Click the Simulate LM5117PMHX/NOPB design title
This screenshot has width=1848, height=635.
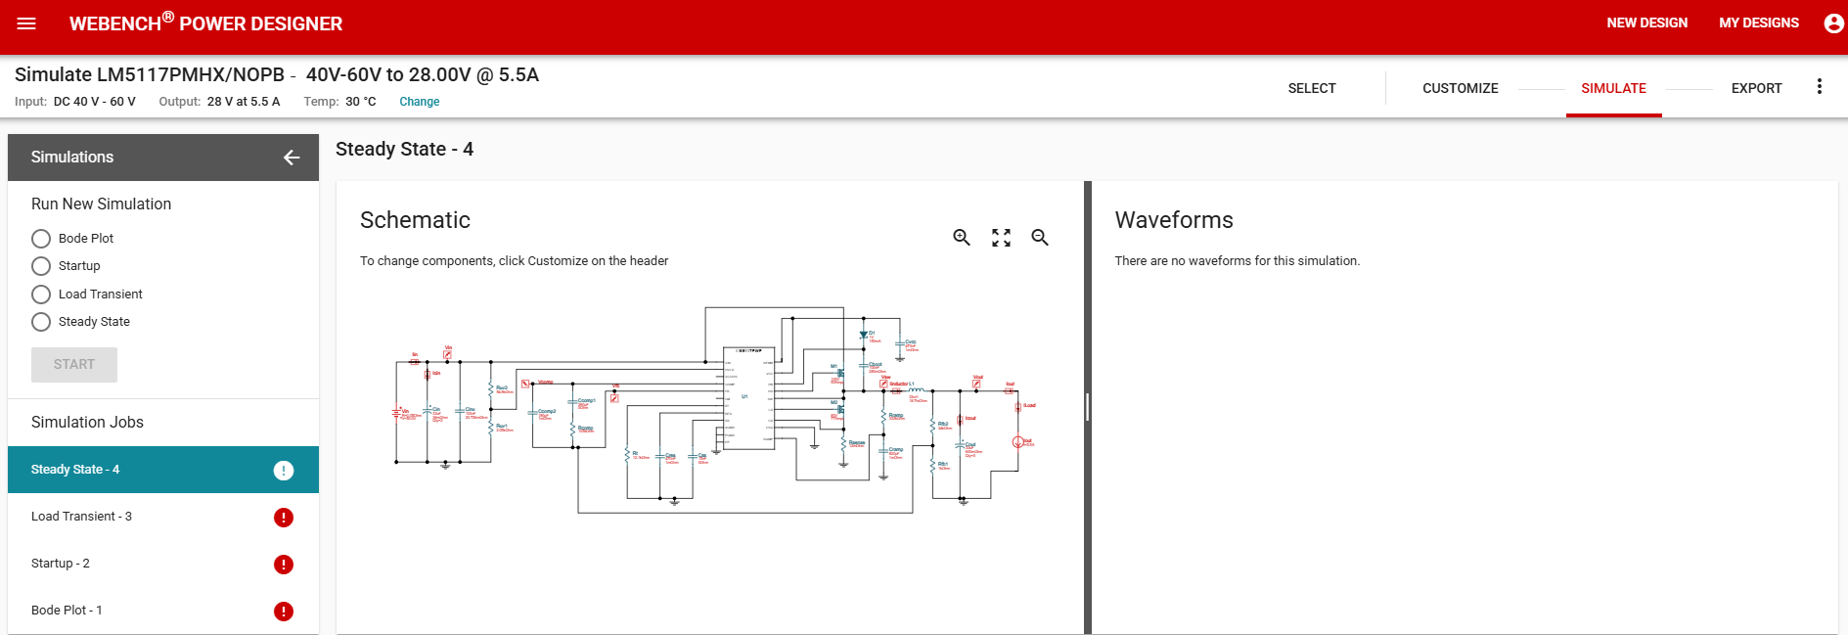coord(277,74)
